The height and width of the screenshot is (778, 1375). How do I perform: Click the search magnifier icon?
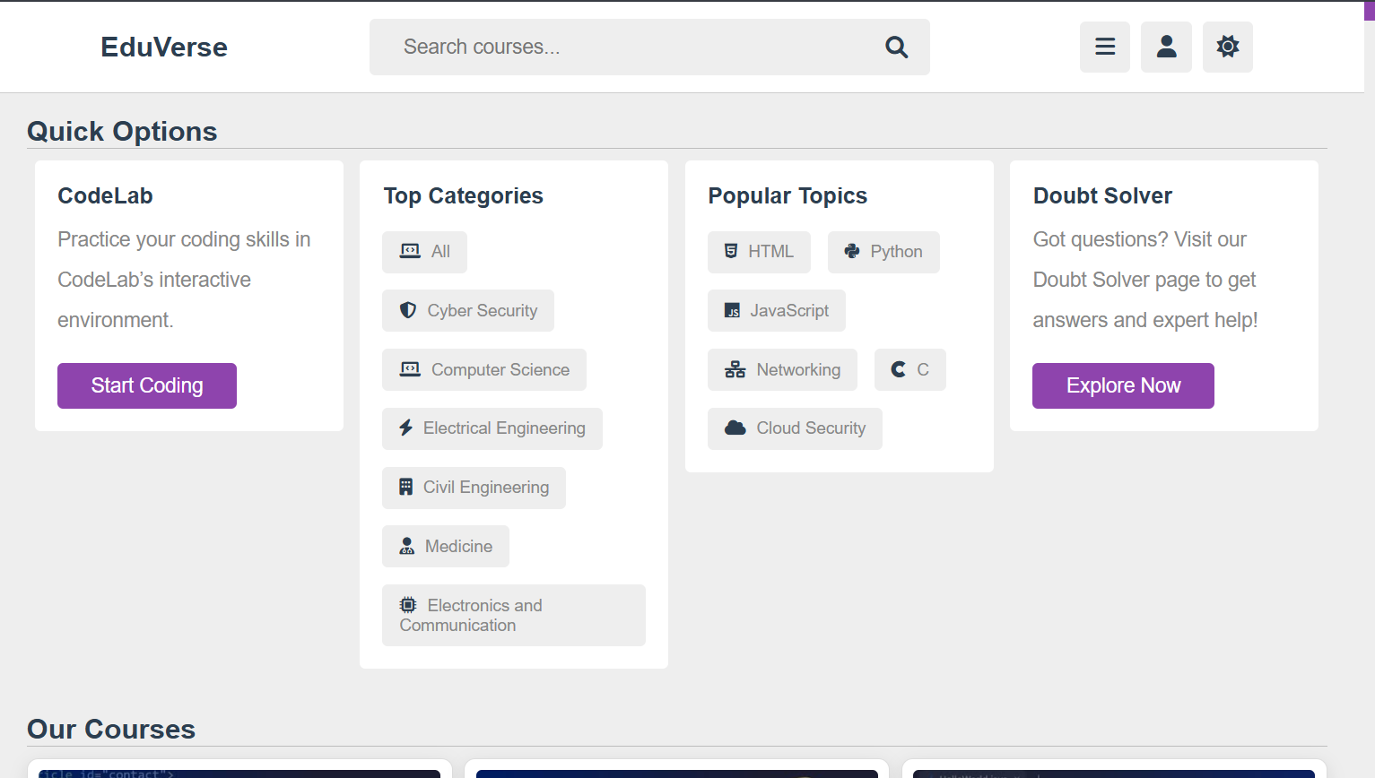[x=896, y=47]
